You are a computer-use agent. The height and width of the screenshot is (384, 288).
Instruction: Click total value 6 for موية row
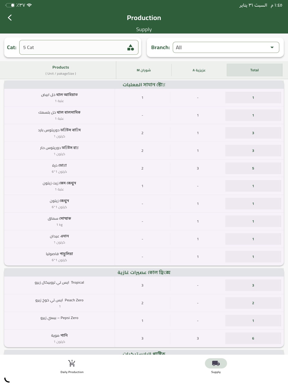253,338
